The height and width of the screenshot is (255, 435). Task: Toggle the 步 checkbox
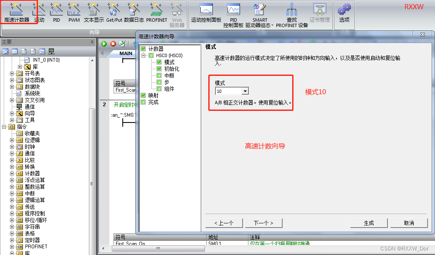[x=159, y=82]
